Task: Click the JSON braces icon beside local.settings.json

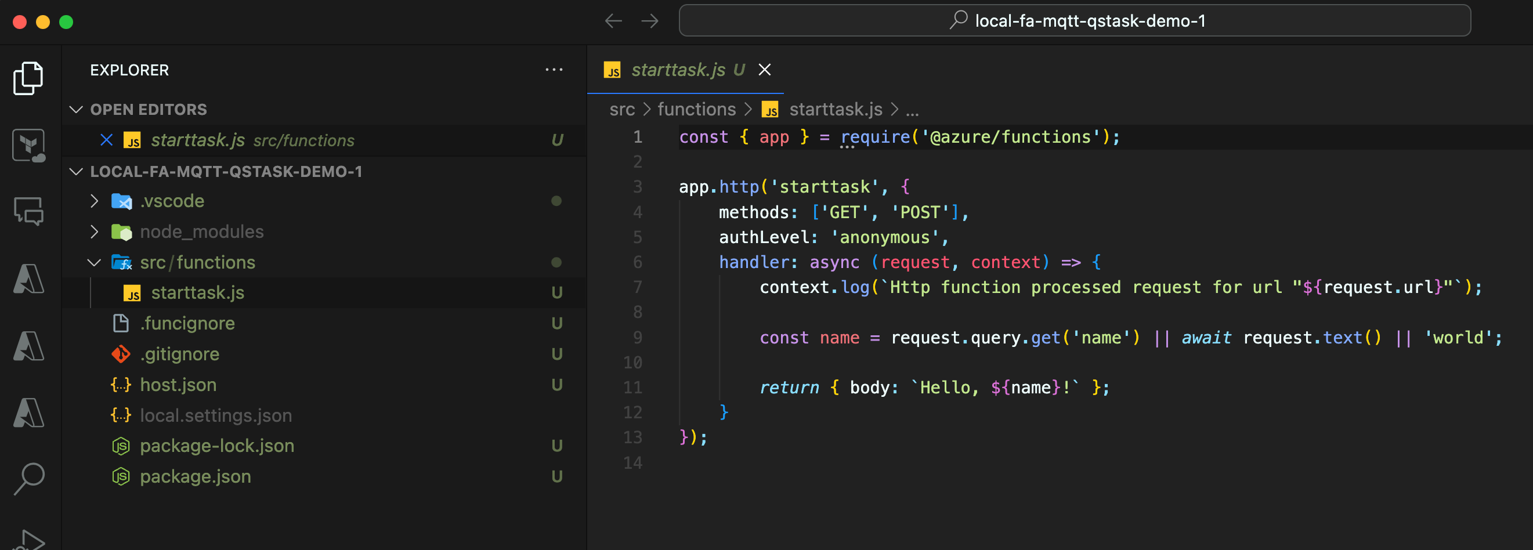Action: pyautogui.click(x=121, y=415)
